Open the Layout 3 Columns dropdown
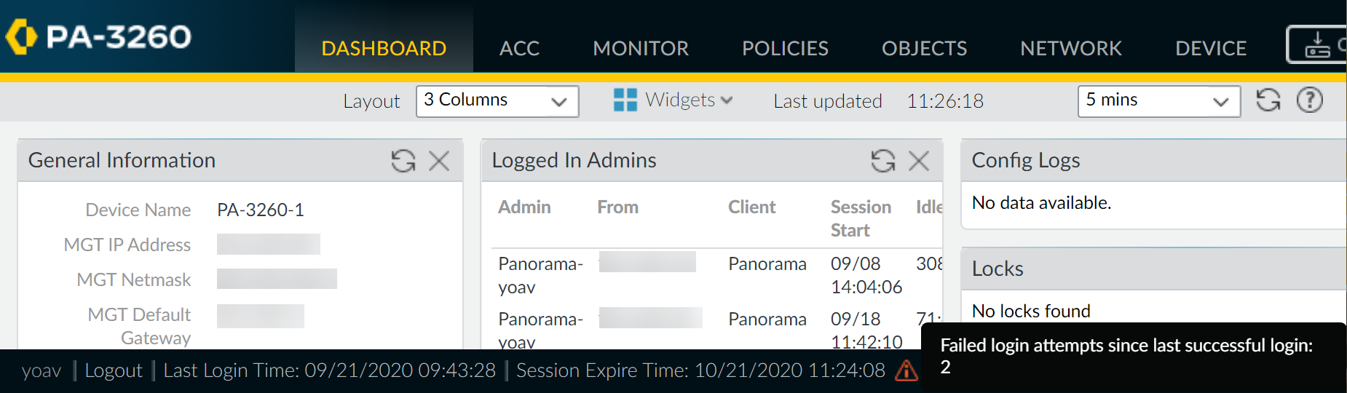1347x393 pixels. tap(497, 100)
